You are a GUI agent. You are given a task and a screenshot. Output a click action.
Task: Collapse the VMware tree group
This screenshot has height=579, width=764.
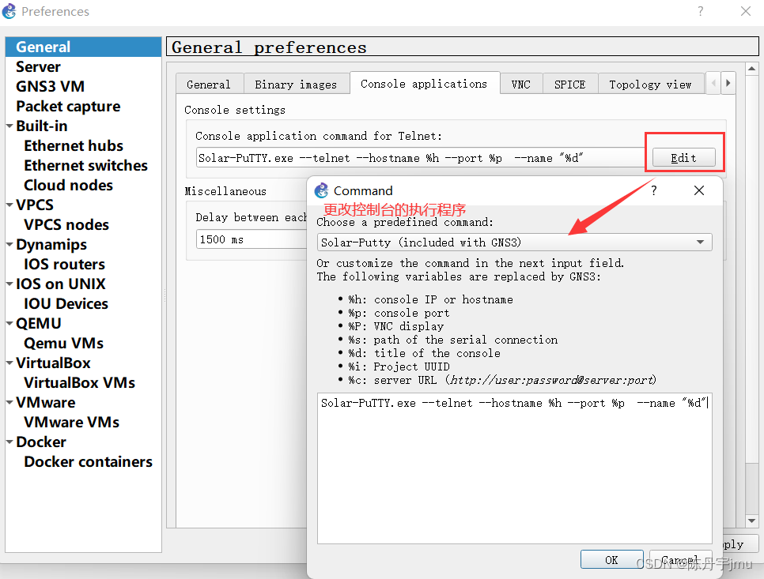coord(9,402)
